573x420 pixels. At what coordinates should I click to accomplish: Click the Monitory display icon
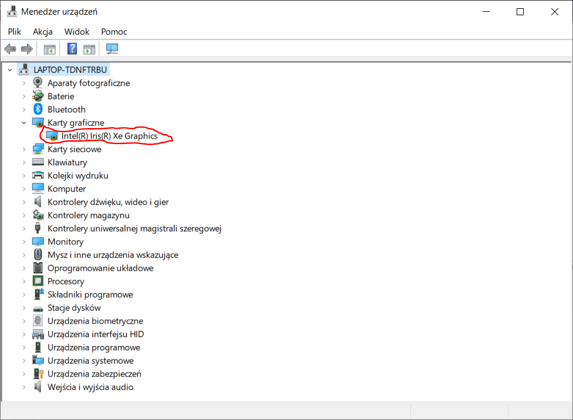38,241
